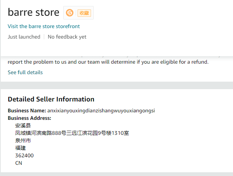Open the See full details link
This screenshot has height=176, width=233.
(25, 72)
